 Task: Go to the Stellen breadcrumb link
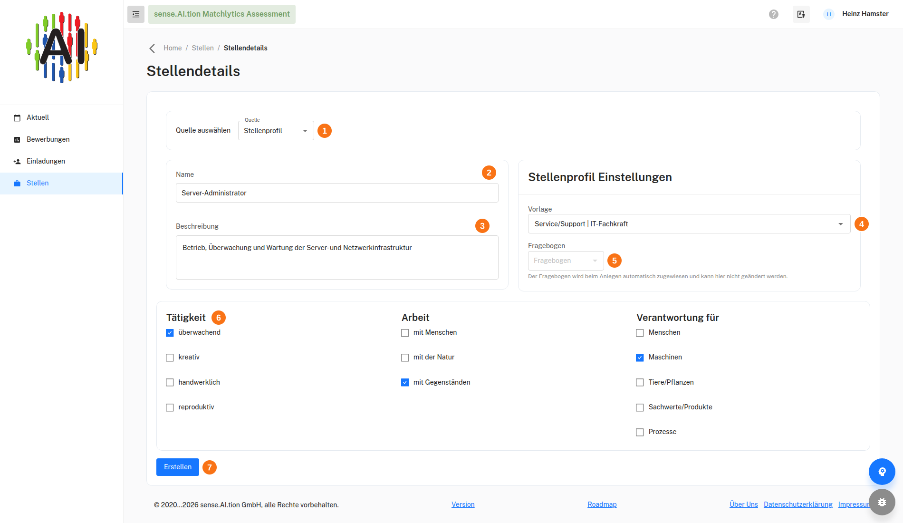(x=202, y=48)
